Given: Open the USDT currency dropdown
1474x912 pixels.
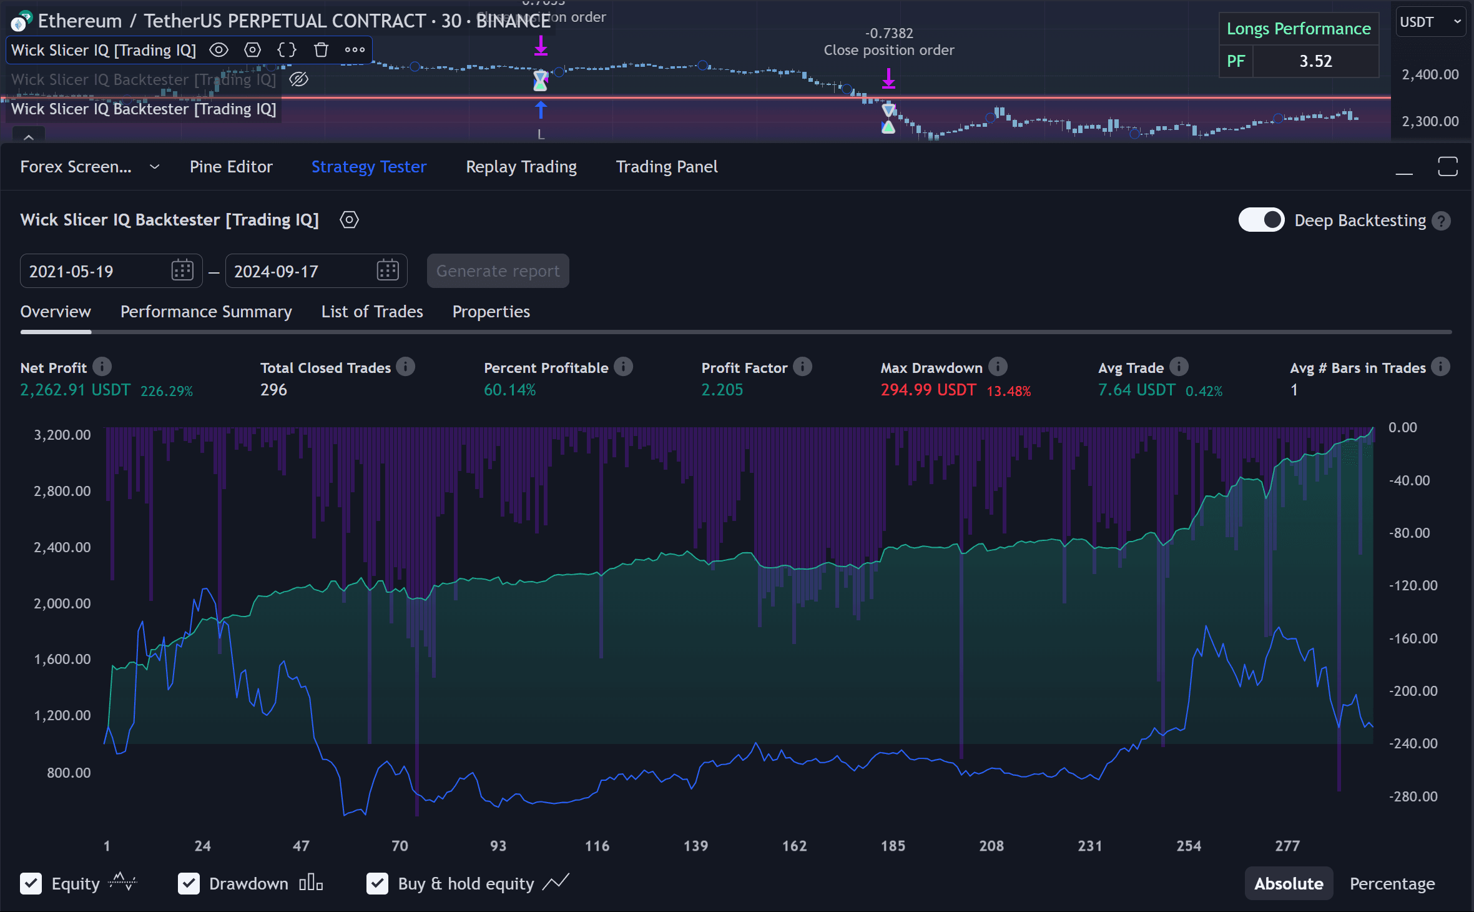Looking at the screenshot, I should point(1430,22).
